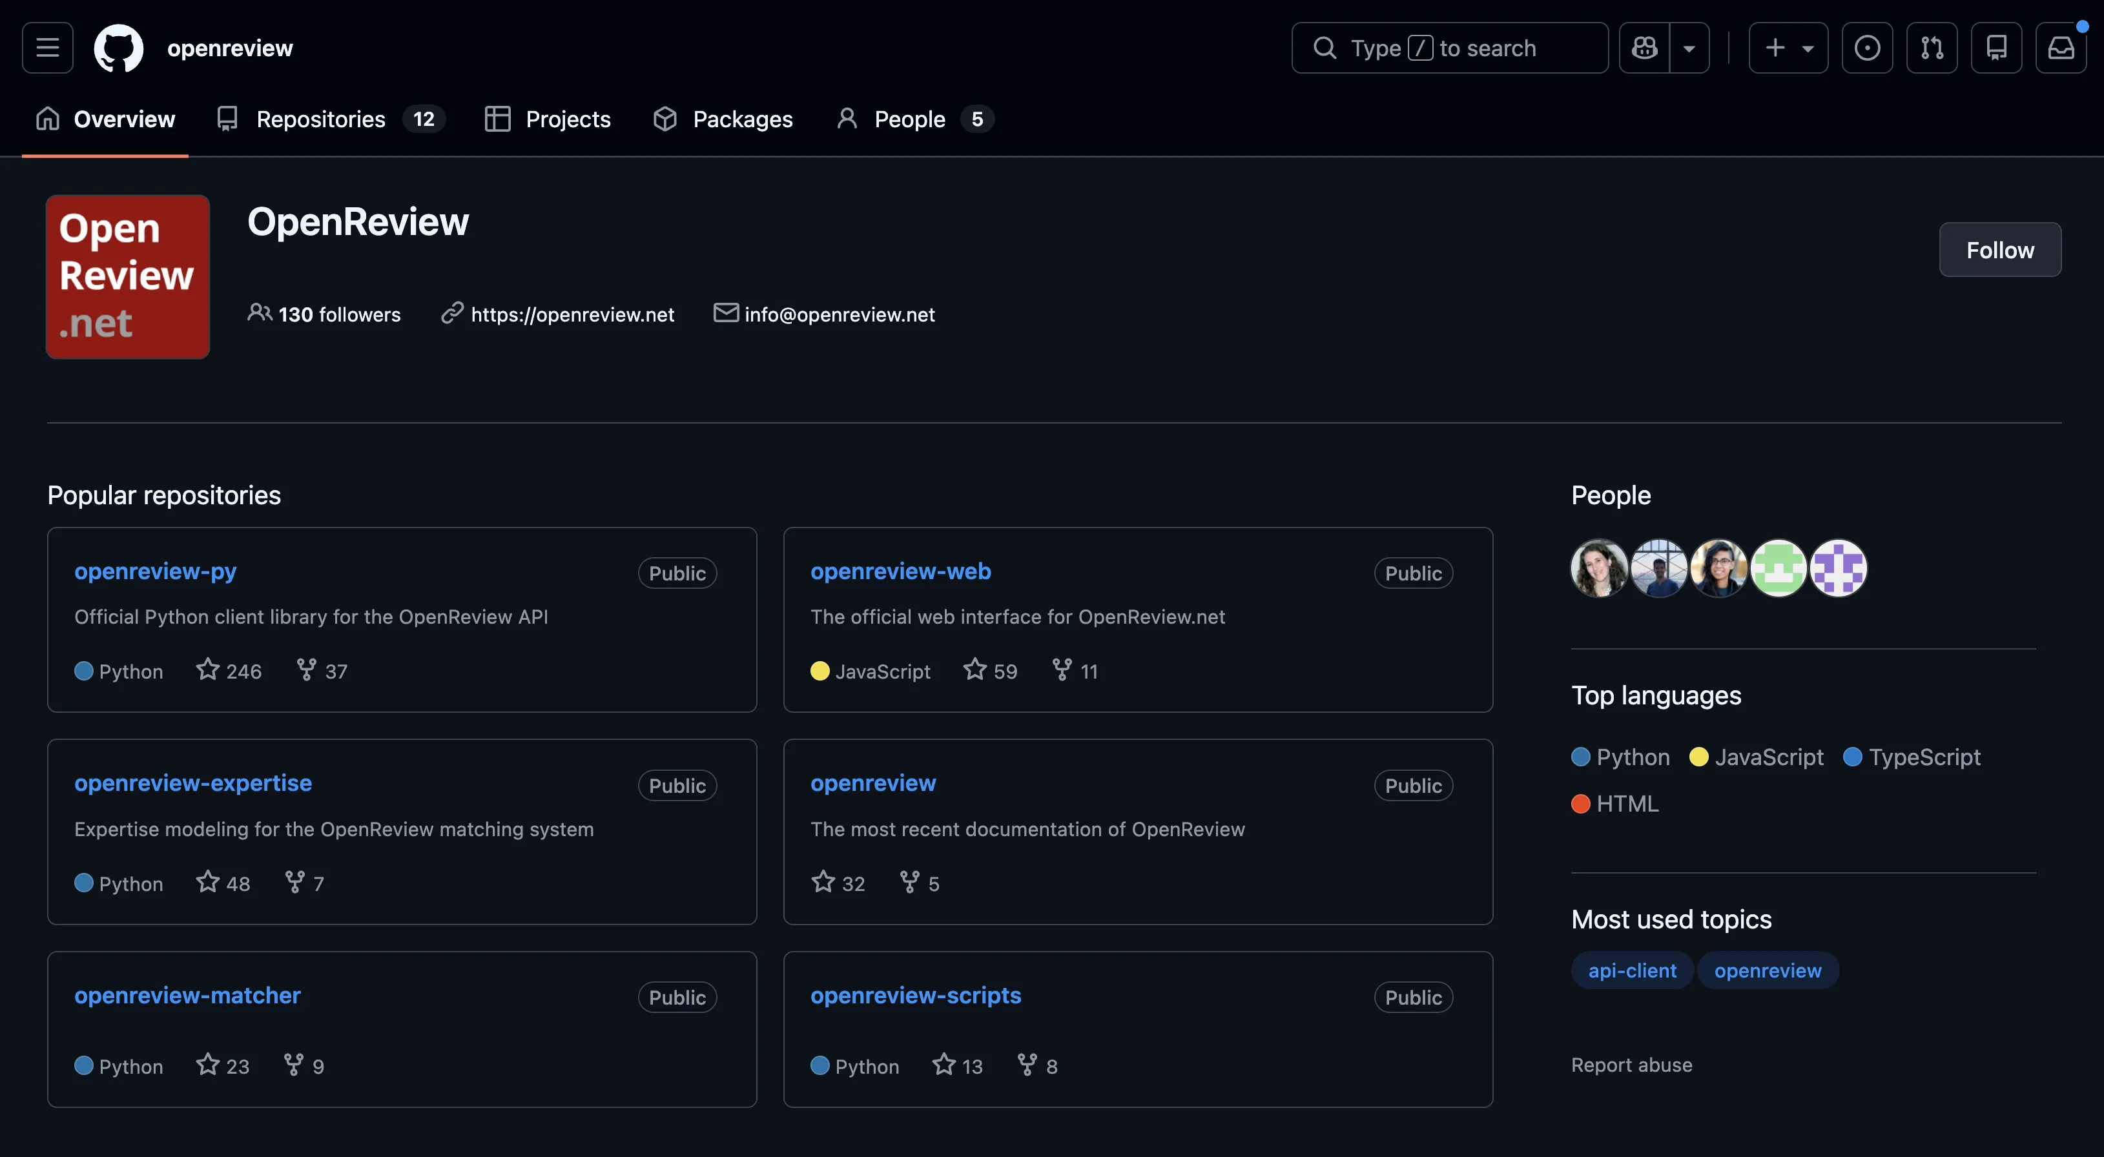Open the Create new plus dropdown
2104x1157 pixels.
(x=1788, y=48)
